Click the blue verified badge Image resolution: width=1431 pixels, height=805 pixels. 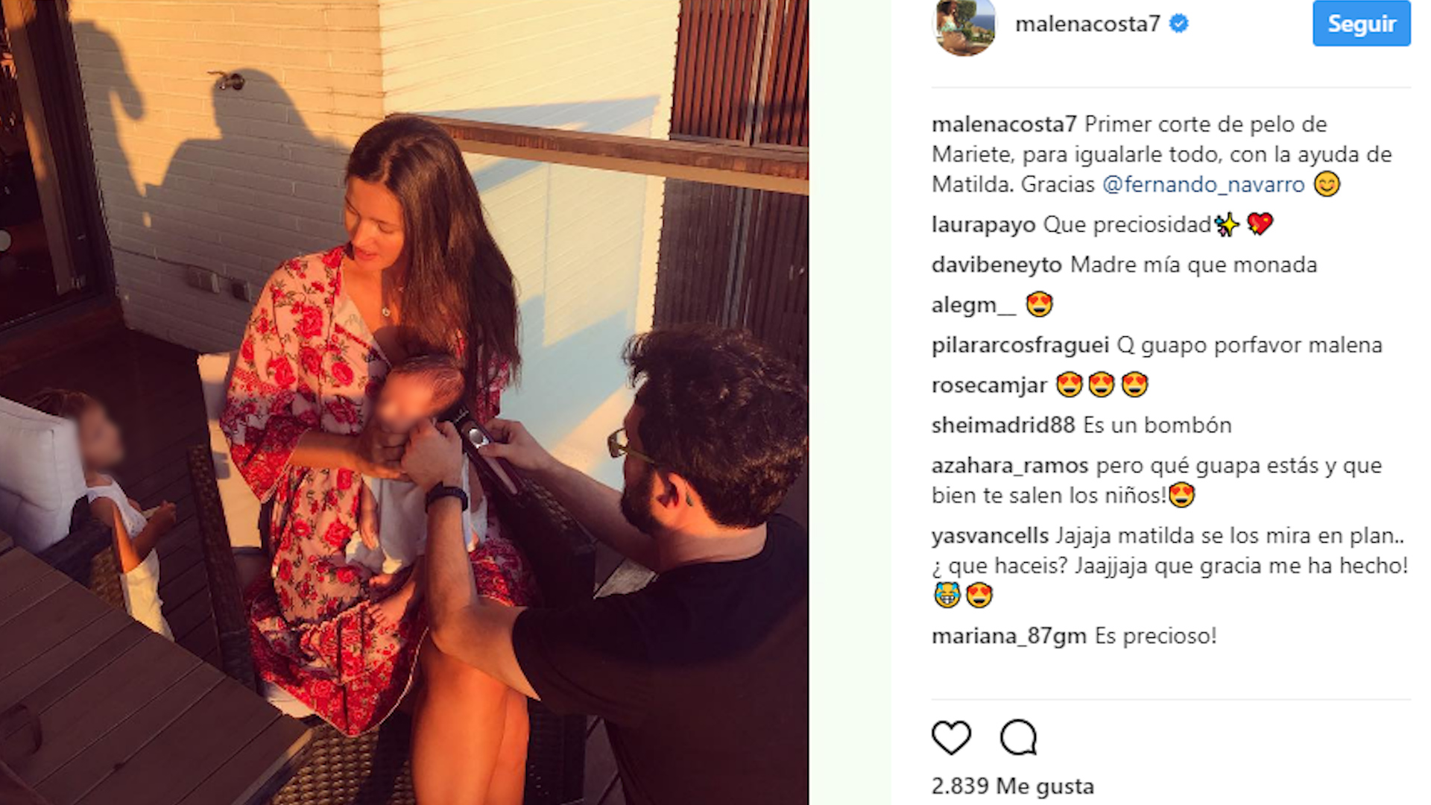(x=1179, y=24)
